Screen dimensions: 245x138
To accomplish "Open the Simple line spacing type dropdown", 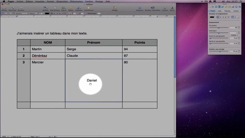I will coord(235,35).
